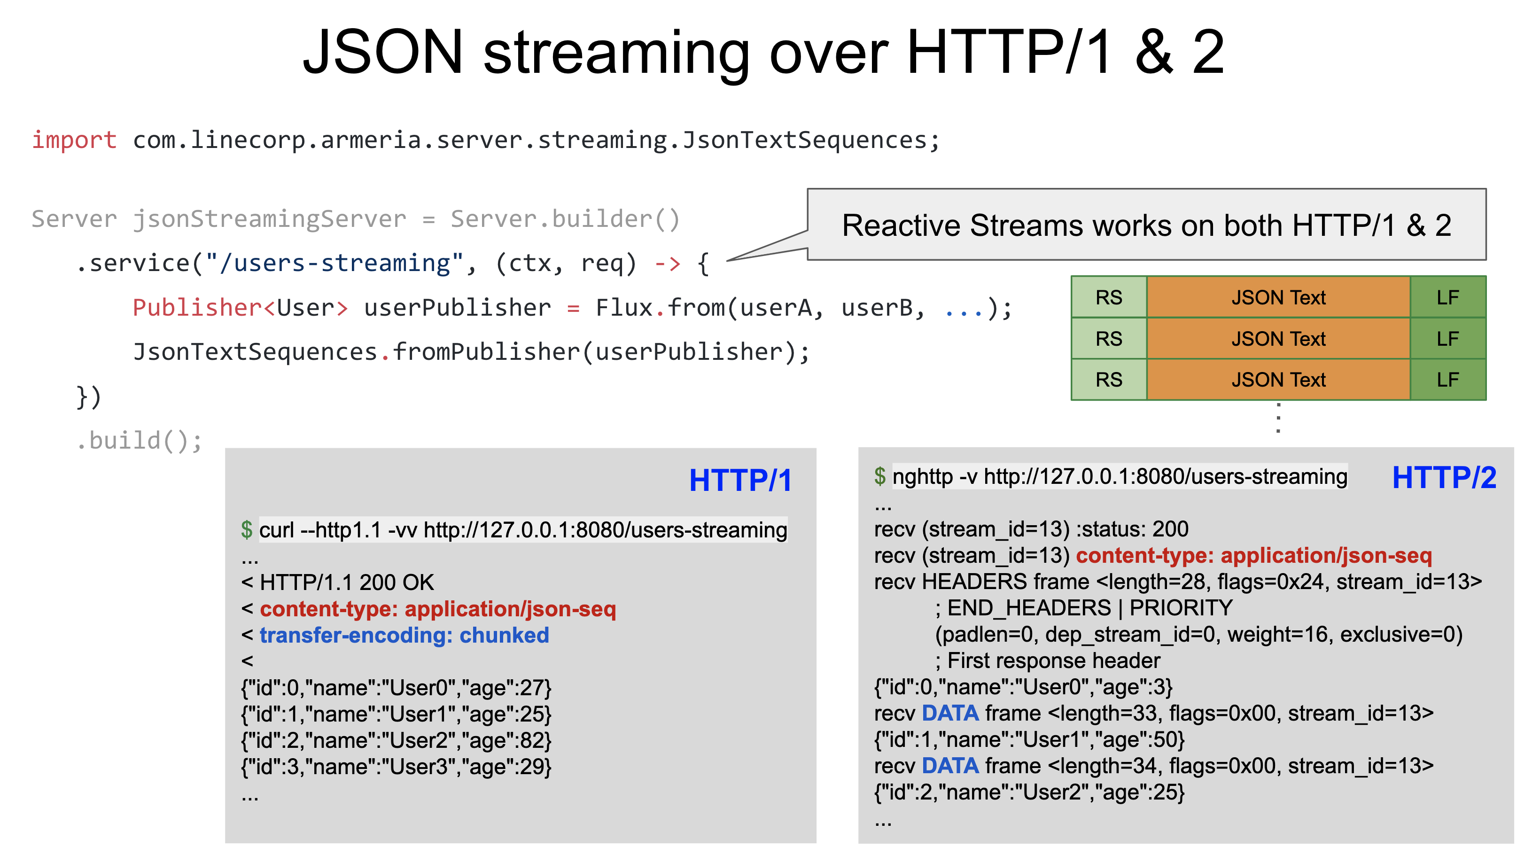This screenshot has width=1540, height=854.
Task: Click the slide title 'JSON streaming over HTTP/1 & 2'
Action: (x=763, y=53)
